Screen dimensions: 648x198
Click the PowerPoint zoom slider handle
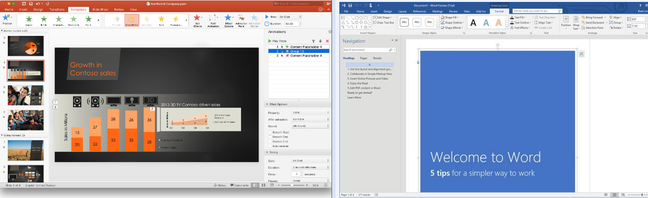(292, 185)
